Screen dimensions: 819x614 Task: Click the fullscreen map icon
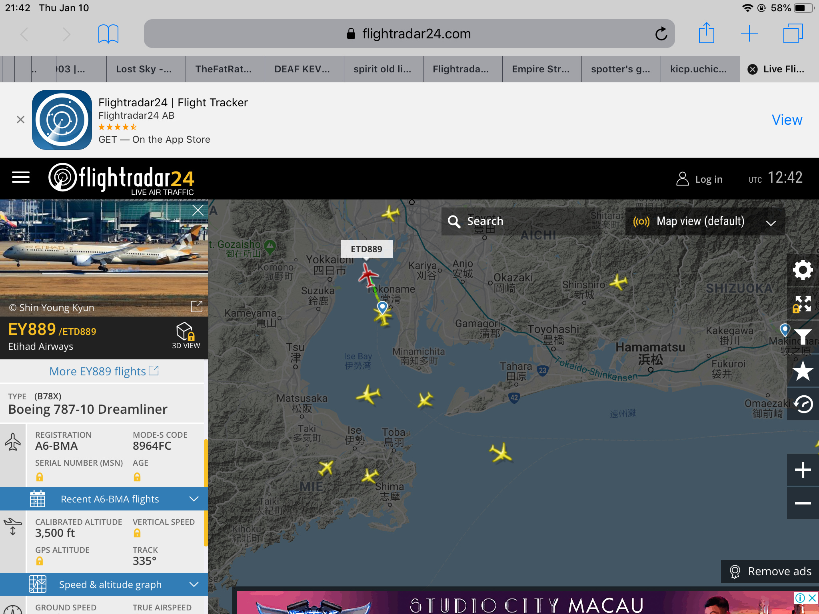(803, 304)
